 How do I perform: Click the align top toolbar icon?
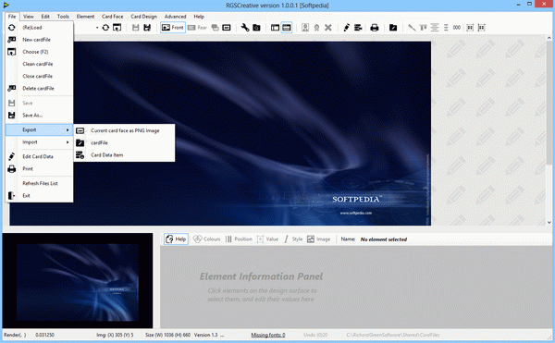tap(423, 27)
